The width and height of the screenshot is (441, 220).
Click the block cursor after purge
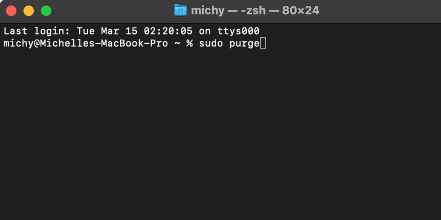(263, 44)
